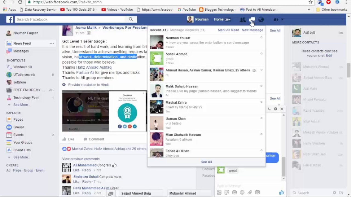The width and height of the screenshot is (351, 197).
Task: Open chat window options gear
Action: click(x=276, y=109)
